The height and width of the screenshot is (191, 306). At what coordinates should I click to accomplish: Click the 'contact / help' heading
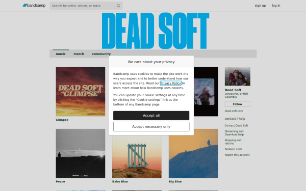pyautogui.click(x=235, y=119)
